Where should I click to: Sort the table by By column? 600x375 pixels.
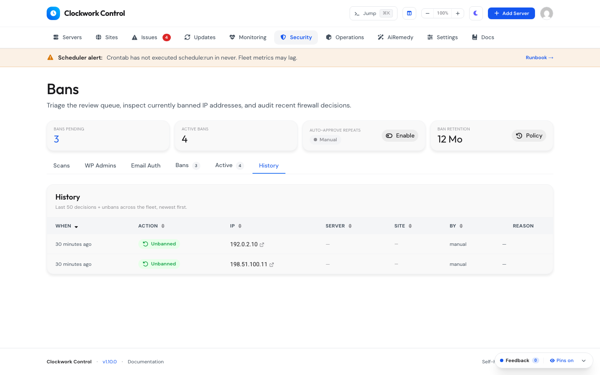pos(456,226)
